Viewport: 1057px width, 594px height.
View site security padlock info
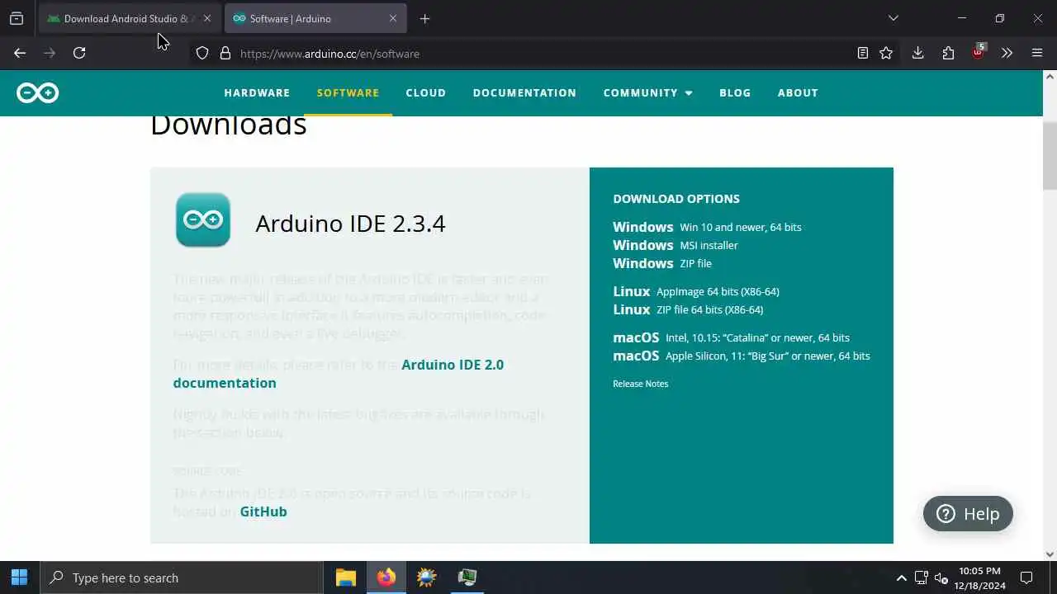coord(225,53)
